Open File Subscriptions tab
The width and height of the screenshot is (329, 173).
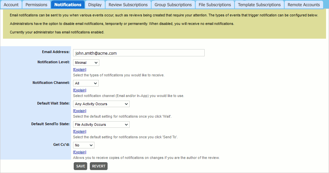tap(215, 5)
